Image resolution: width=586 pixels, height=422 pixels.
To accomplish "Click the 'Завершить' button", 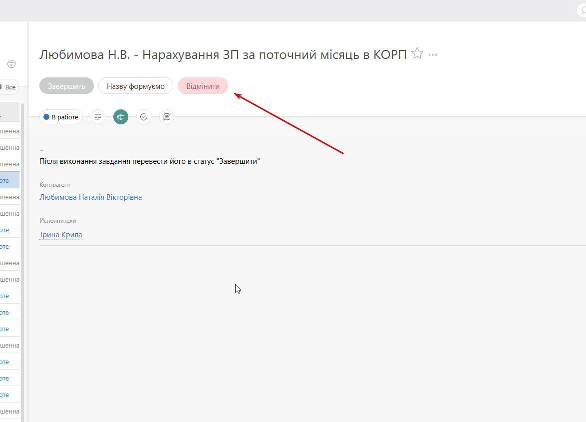I will 66,86.
